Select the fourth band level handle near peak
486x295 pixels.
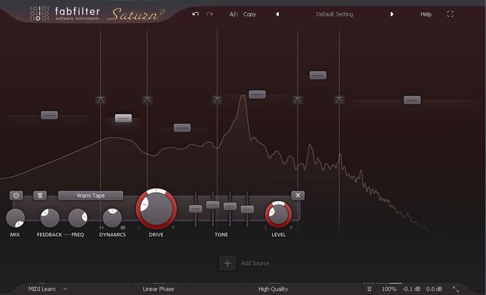click(x=257, y=94)
